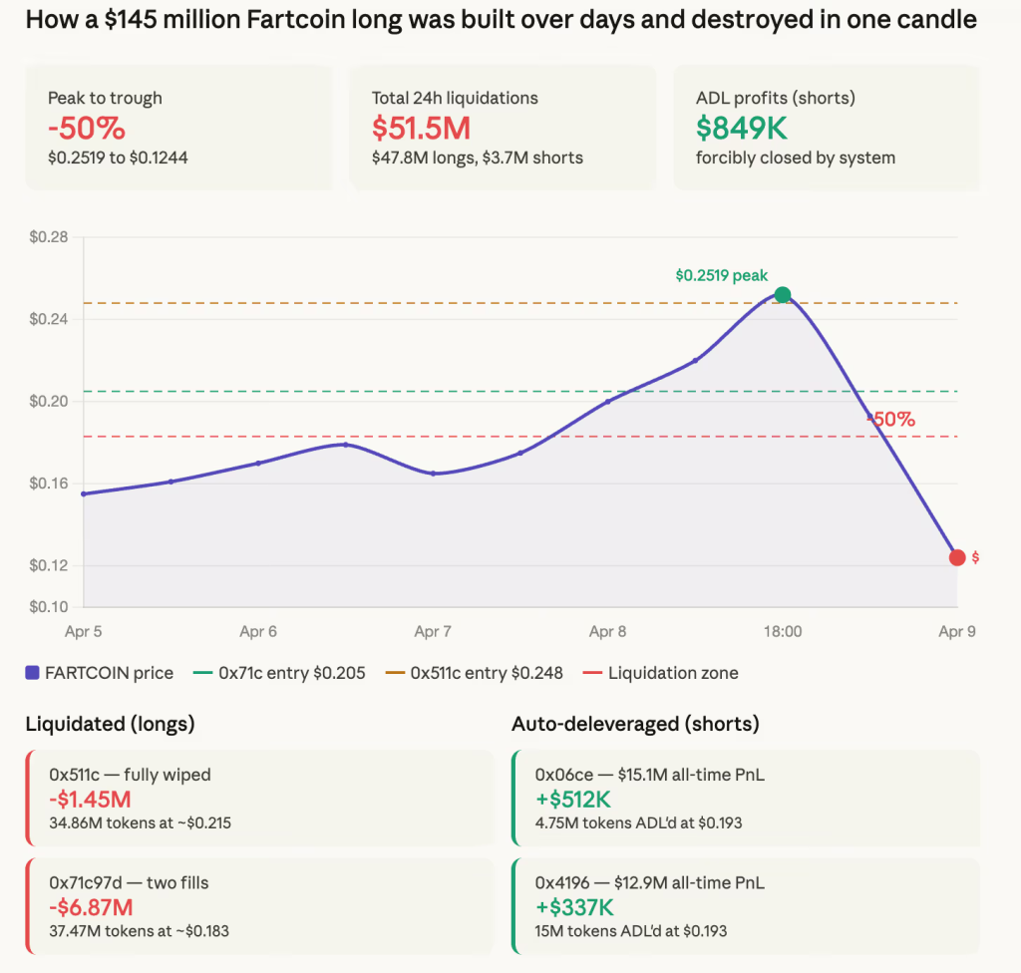Click the 18:00 x-axis label
The image size is (1021, 973).
783,631
